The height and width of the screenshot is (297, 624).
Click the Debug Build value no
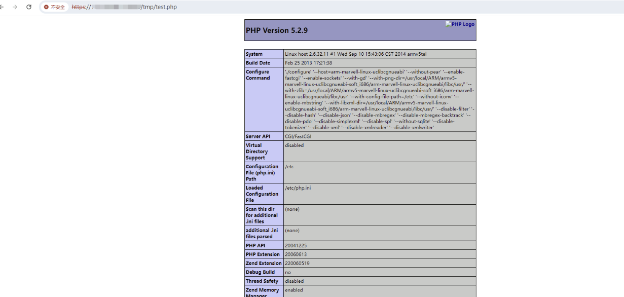point(288,272)
